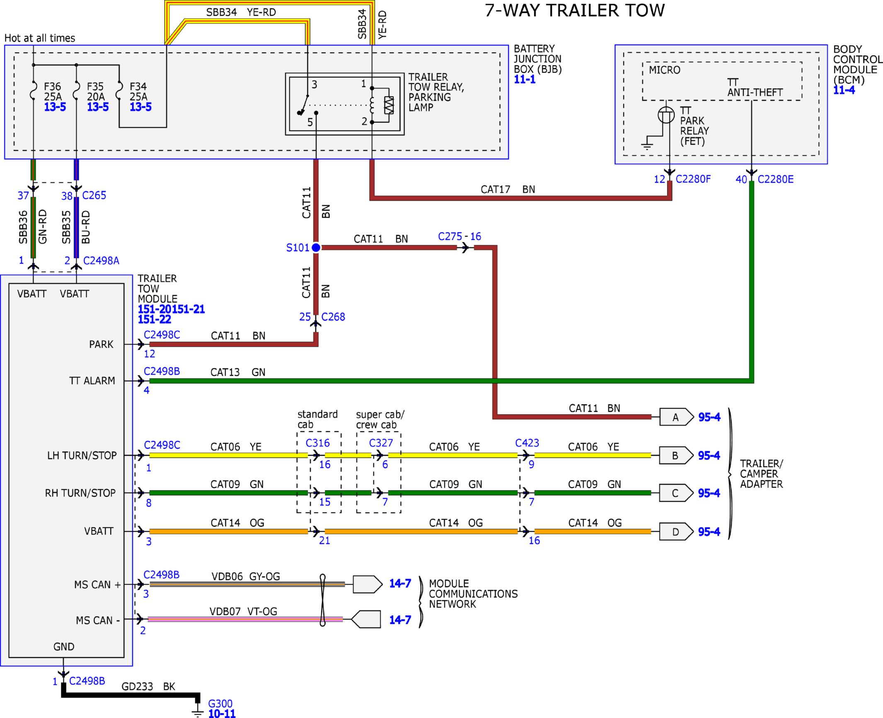Open the 14-7 reference for MS CAN +
883x718 pixels.
(400, 584)
